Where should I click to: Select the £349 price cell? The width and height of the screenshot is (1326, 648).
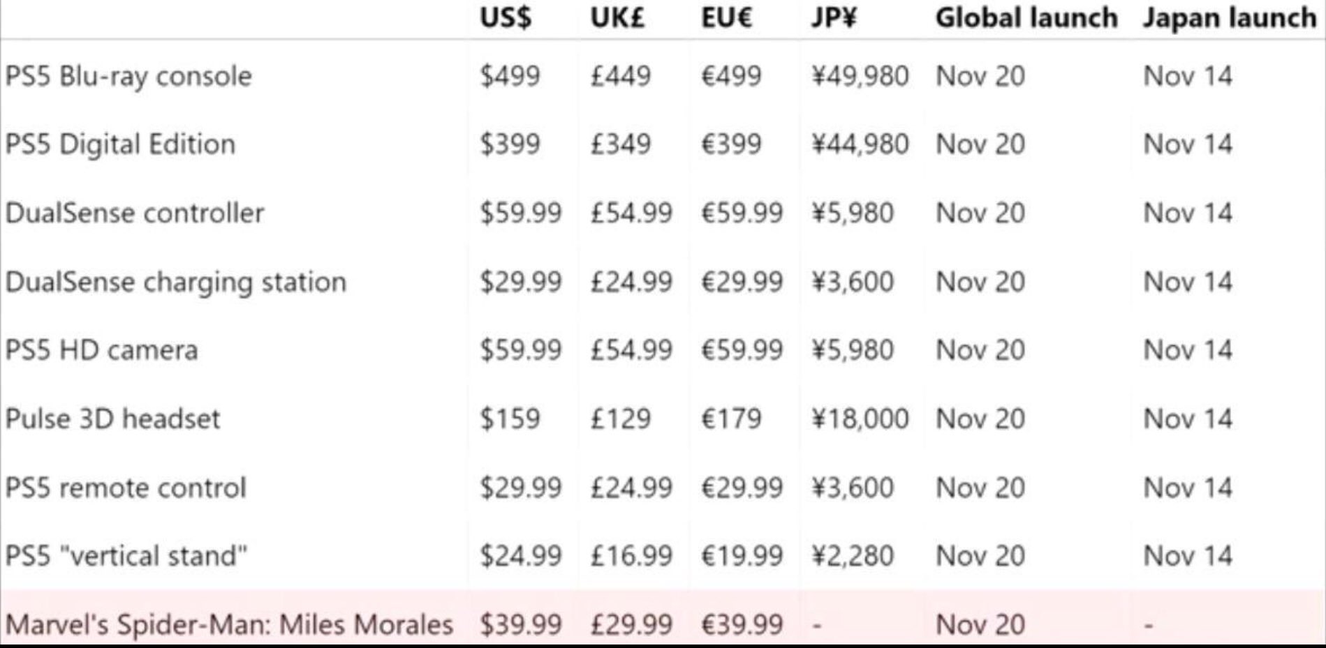coord(620,144)
